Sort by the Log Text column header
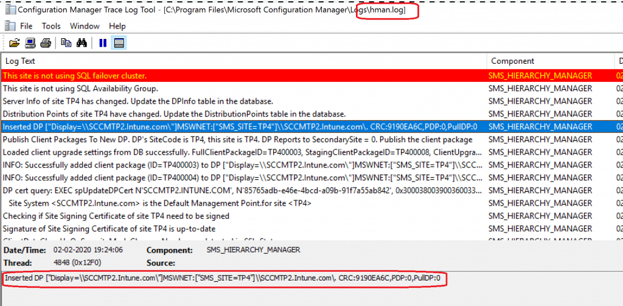The height and width of the screenshot is (306, 623). (243, 61)
